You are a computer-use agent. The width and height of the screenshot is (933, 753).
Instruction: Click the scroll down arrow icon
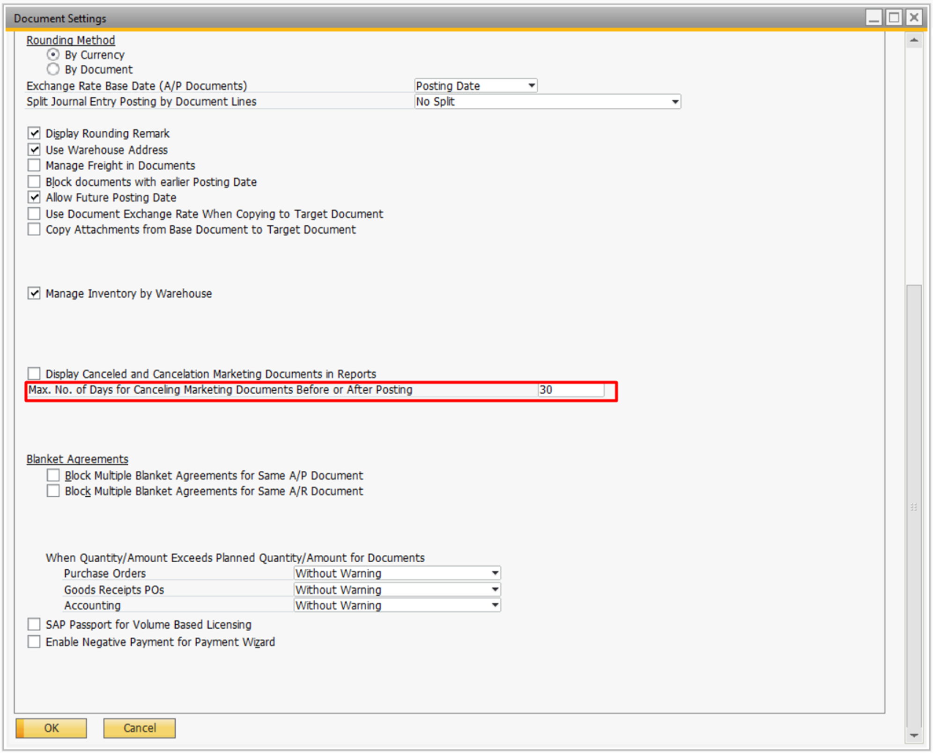[913, 735]
